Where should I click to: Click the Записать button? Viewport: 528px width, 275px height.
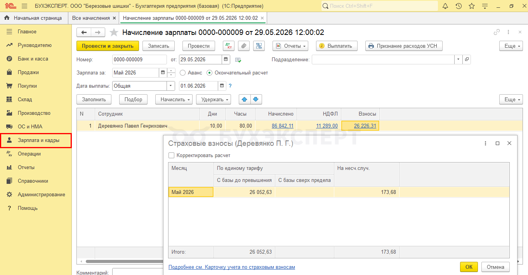[158, 46]
